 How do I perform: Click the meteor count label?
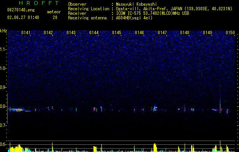point(54,12)
